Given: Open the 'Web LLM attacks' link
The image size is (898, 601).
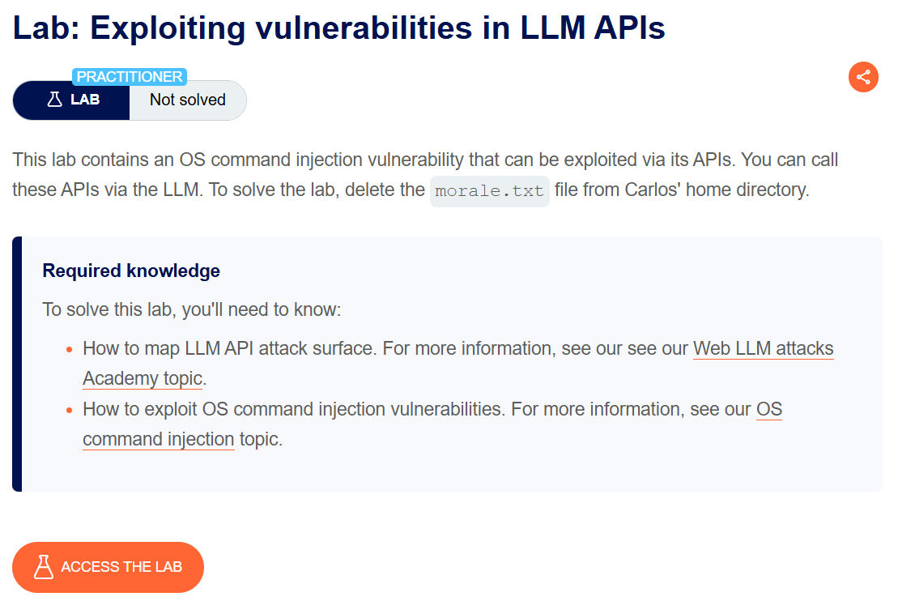Looking at the screenshot, I should pos(763,349).
